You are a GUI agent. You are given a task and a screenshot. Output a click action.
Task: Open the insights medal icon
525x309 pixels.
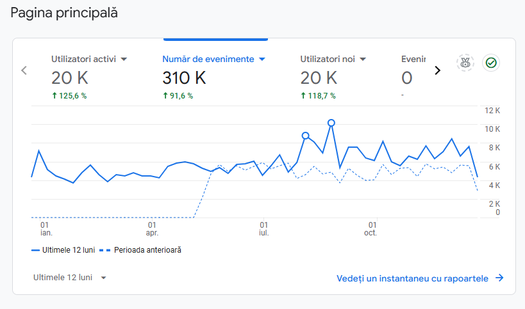coord(465,63)
